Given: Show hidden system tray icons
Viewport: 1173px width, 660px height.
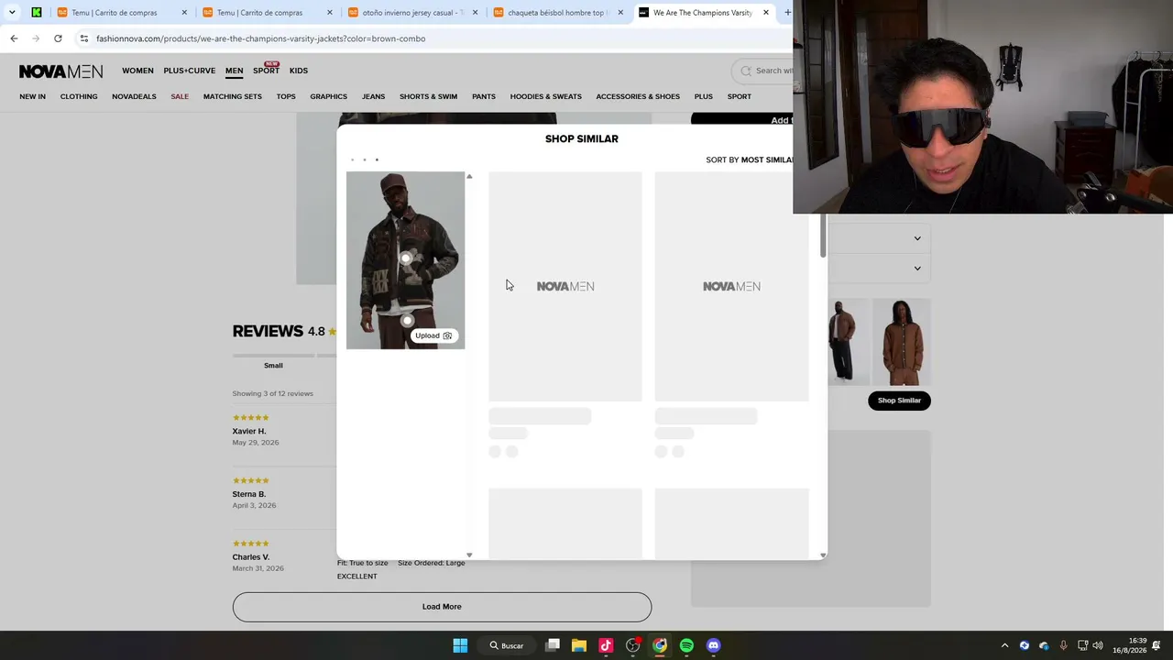Looking at the screenshot, I should (x=1004, y=645).
